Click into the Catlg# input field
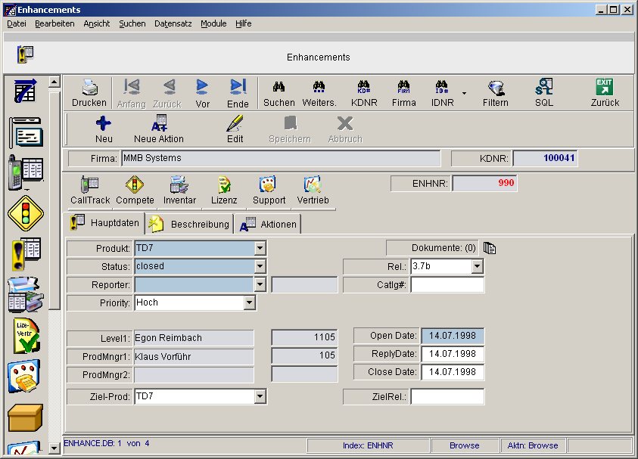 [x=447, y=285]
